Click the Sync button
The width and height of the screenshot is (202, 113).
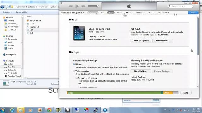click(x=186, y=93)
